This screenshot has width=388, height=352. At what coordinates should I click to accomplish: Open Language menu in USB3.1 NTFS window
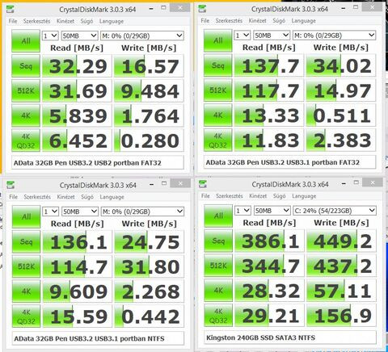click(112, 197)
